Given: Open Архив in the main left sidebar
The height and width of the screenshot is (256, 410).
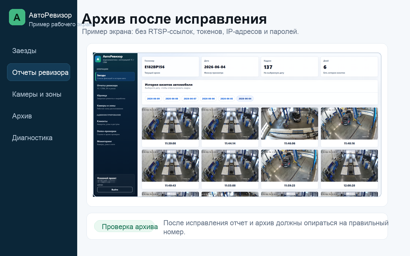Looking at the screenshot, I should [x=22, y=116].
